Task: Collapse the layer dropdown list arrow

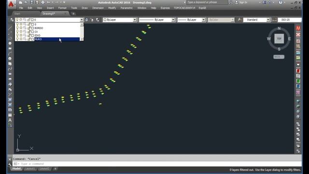Action: tap(82, 20)
